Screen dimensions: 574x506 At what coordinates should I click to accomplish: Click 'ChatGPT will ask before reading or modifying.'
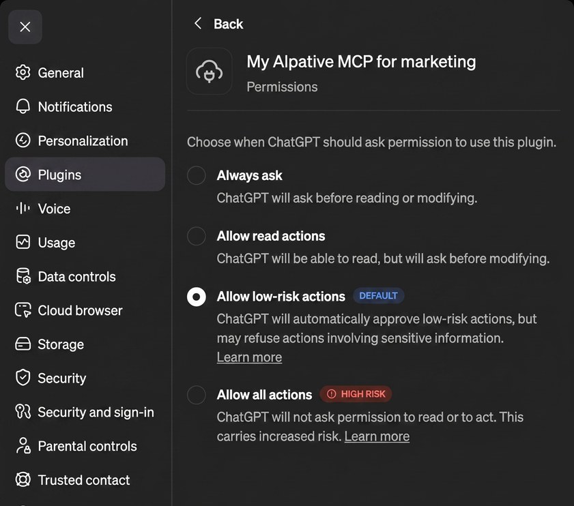pos(347,198)
